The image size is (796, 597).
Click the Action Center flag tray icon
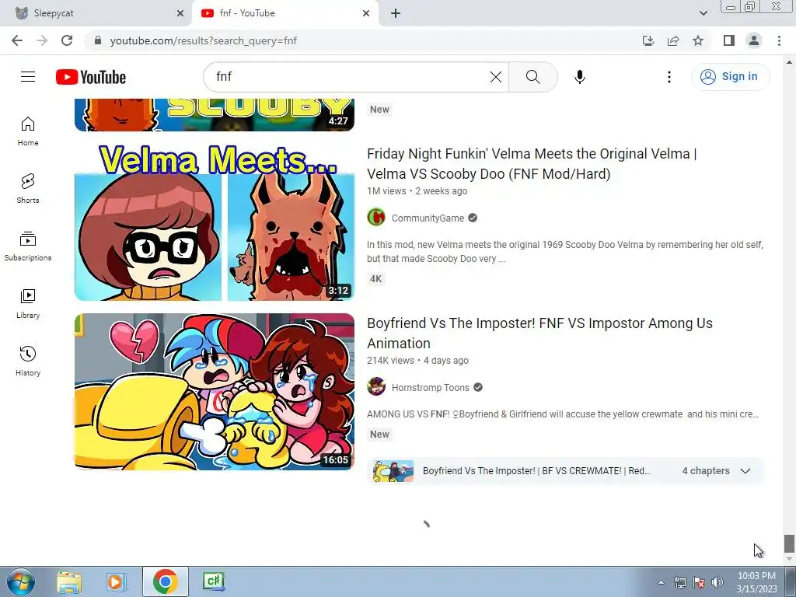(x=699, y=582)
